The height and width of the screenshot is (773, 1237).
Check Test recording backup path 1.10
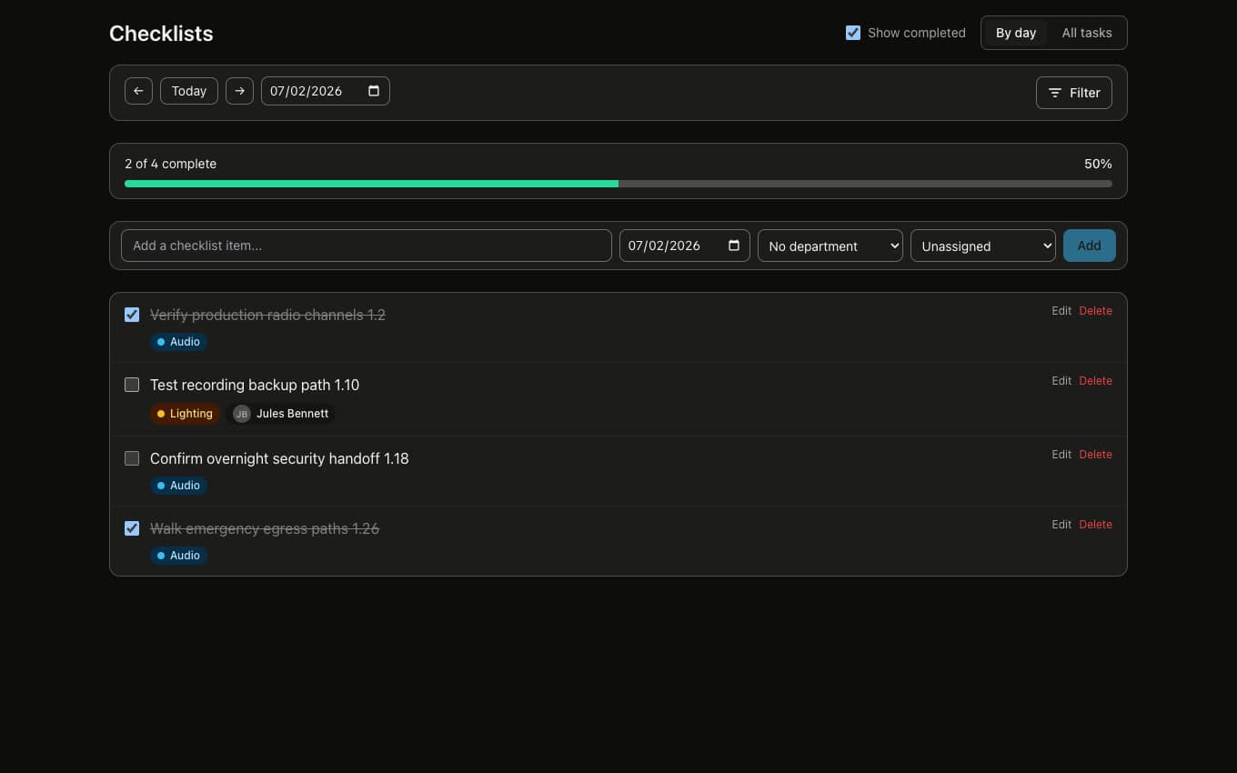tap(132, 385)
